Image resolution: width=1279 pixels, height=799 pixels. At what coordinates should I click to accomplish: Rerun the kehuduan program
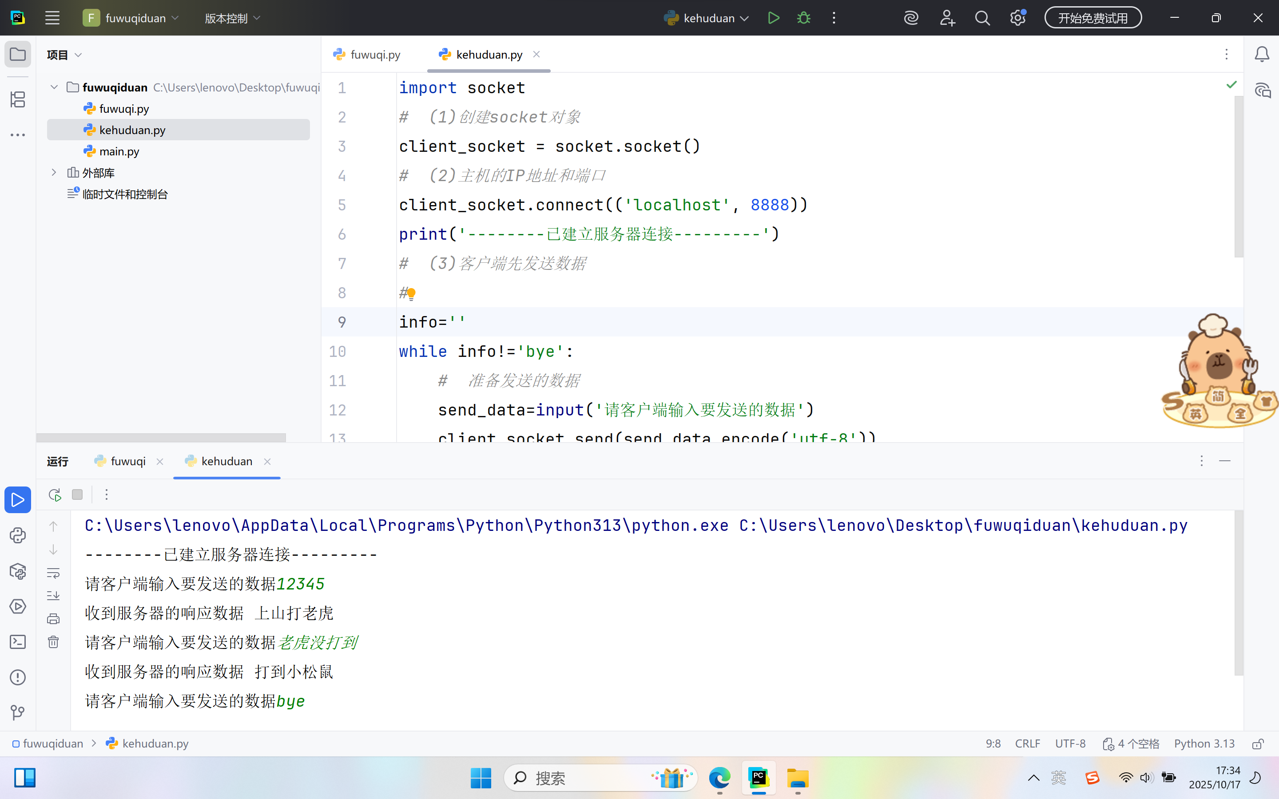(x=54, y=494)
